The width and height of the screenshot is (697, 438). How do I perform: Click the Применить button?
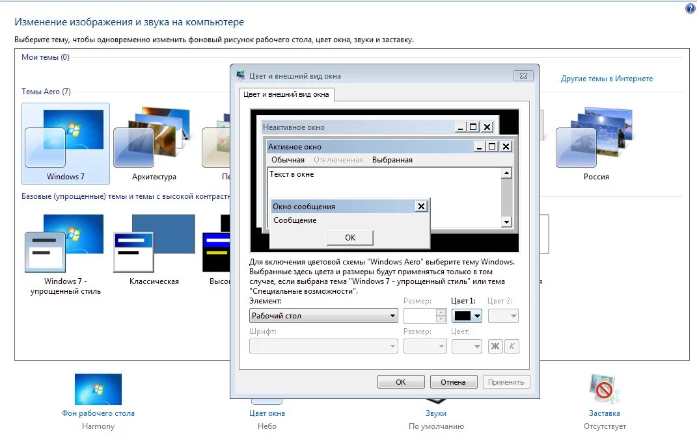click(x=506, y=382)
